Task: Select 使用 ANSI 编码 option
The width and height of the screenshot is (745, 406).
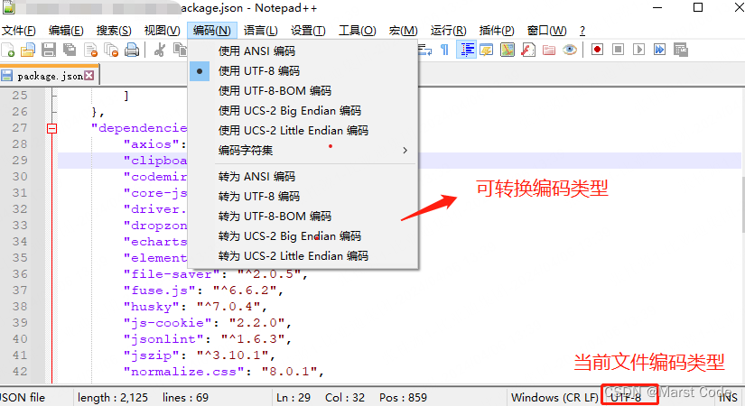Action: 303,51
